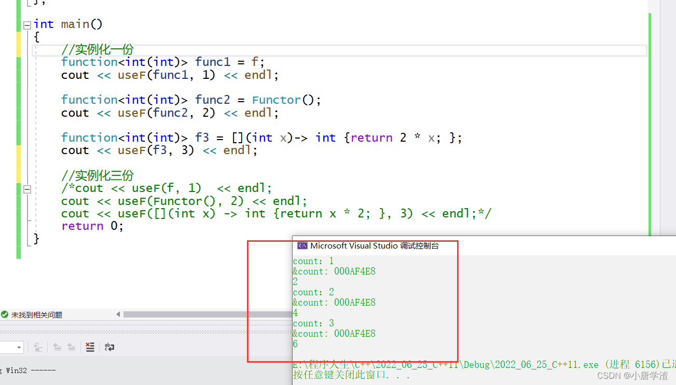Go to the next message in output
Image resolution: width=676 pixels, height=385 pixels.
[71, 347]
